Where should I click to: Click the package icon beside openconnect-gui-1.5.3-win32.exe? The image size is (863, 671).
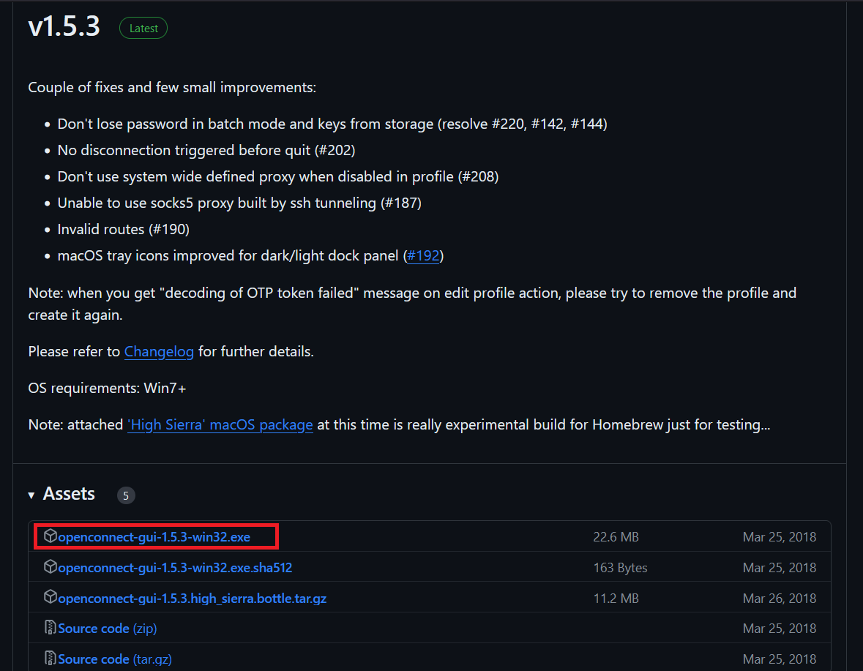[x=51, y=536]
